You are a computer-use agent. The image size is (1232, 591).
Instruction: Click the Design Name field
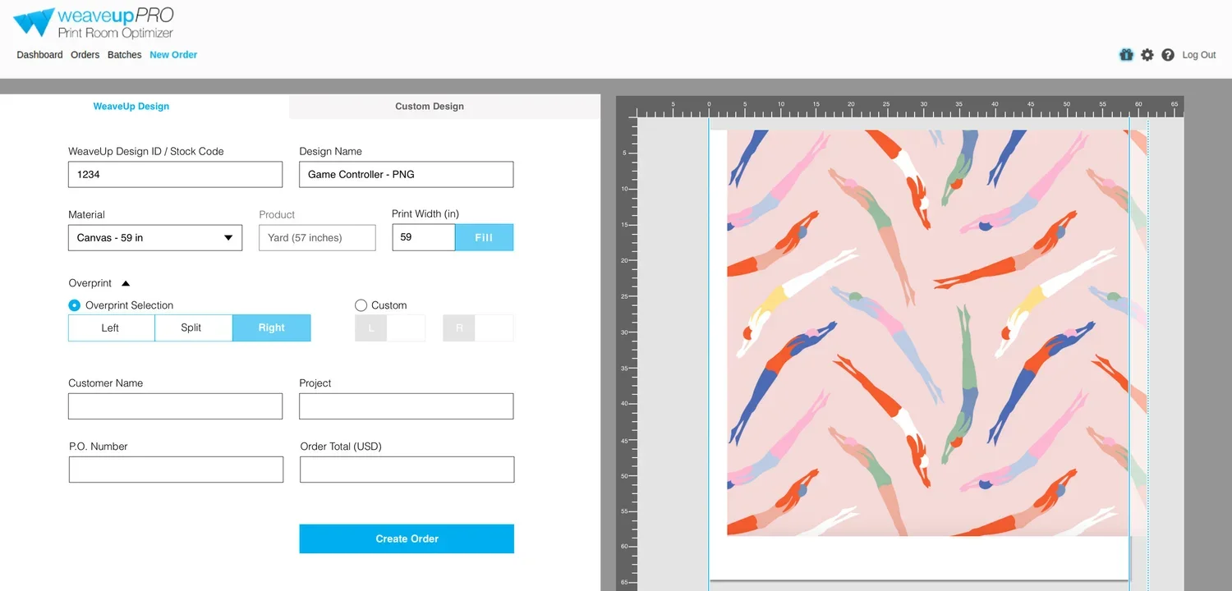[x=407, y=174]
